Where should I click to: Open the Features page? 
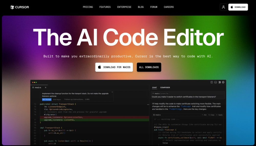click(x=105, y=7)
